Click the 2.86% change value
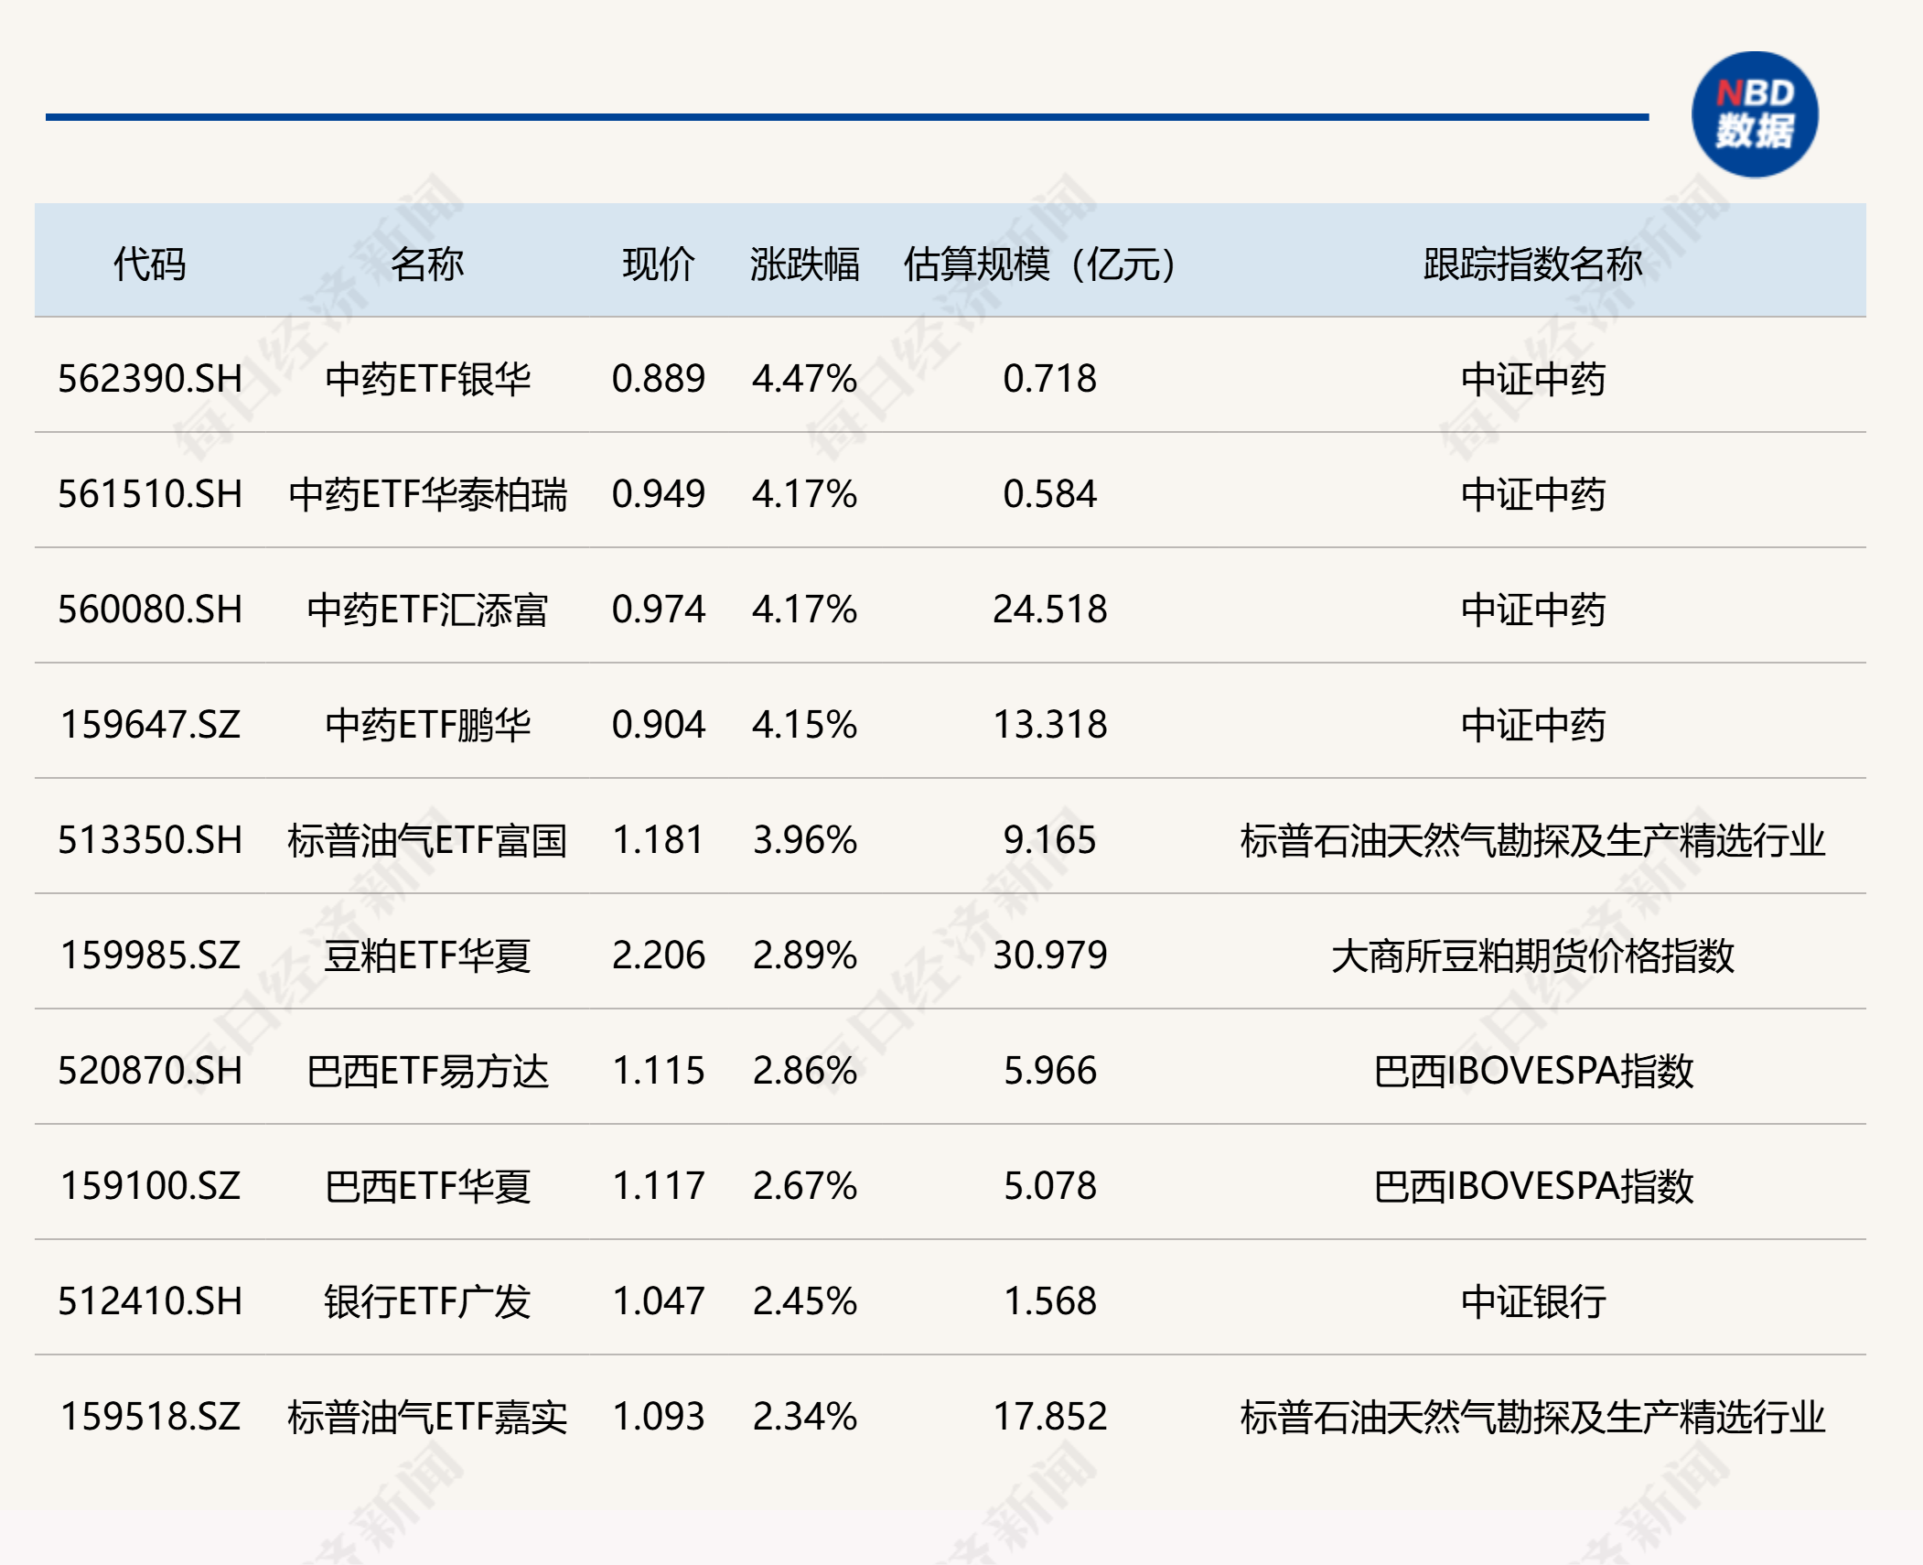Viewport: 1923px width, 1565px height. coord(805,1071)
